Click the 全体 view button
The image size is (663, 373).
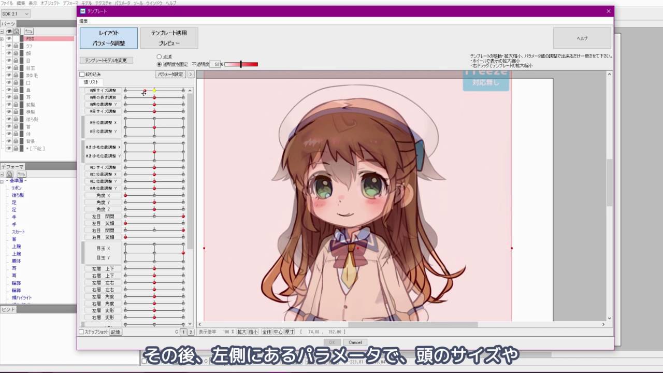click(x=266, y=332)
